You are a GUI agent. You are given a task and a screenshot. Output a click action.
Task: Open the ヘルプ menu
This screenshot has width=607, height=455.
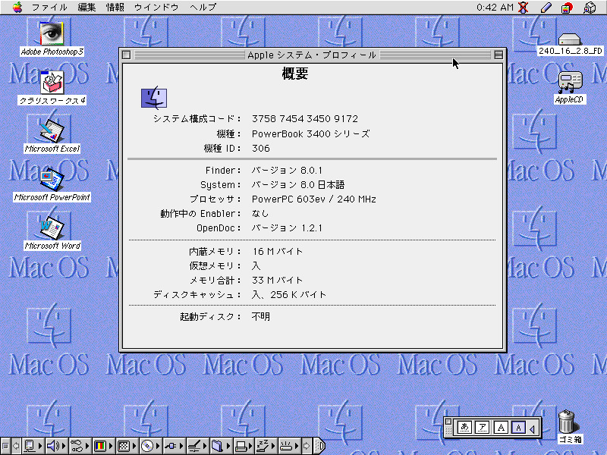pos(203,8)
